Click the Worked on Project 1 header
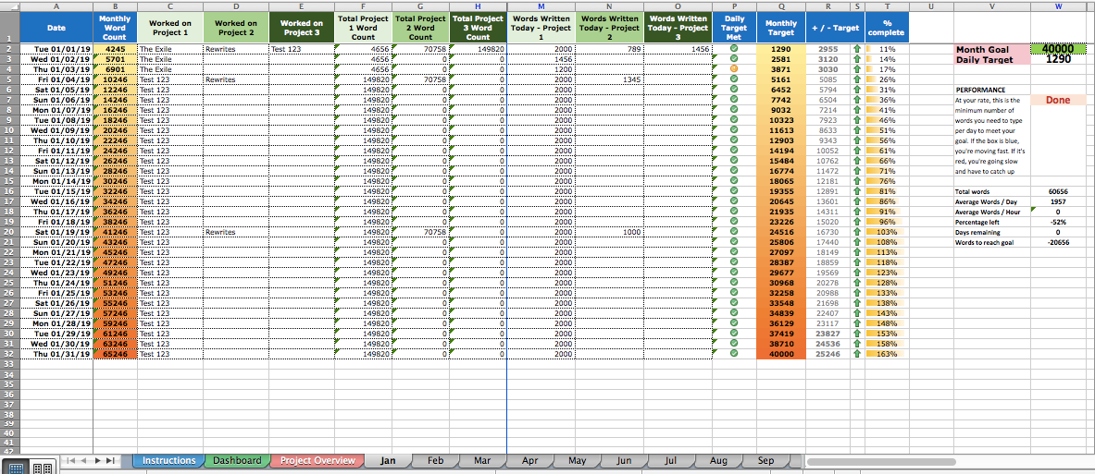 click(x=169, y=28)
